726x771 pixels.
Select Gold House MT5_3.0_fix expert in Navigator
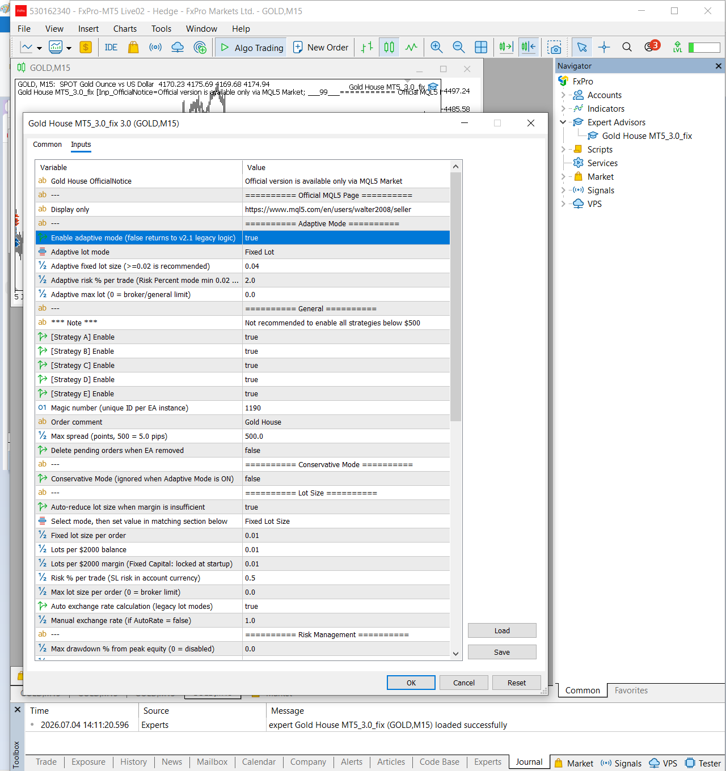coord(647,136)
